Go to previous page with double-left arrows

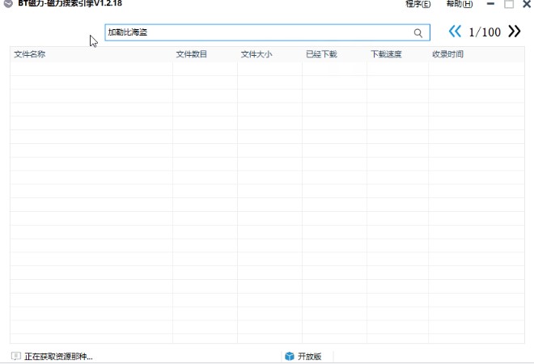[455, 32]
